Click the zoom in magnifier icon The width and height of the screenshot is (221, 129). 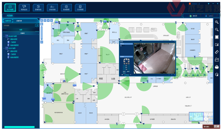point(217,22)
